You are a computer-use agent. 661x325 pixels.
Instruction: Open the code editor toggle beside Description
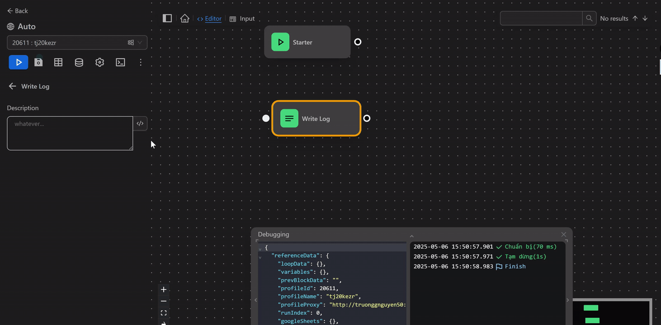pyautogui.click(x=140, y=123)
